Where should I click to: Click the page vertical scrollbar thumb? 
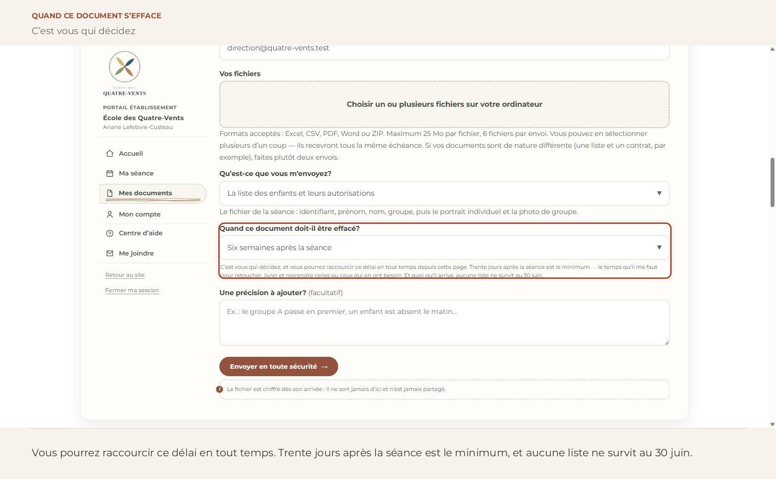(x=772, y=182)
